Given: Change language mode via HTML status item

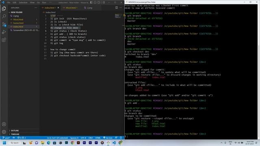Looking at the screenshot, I should tap(98, 138).
